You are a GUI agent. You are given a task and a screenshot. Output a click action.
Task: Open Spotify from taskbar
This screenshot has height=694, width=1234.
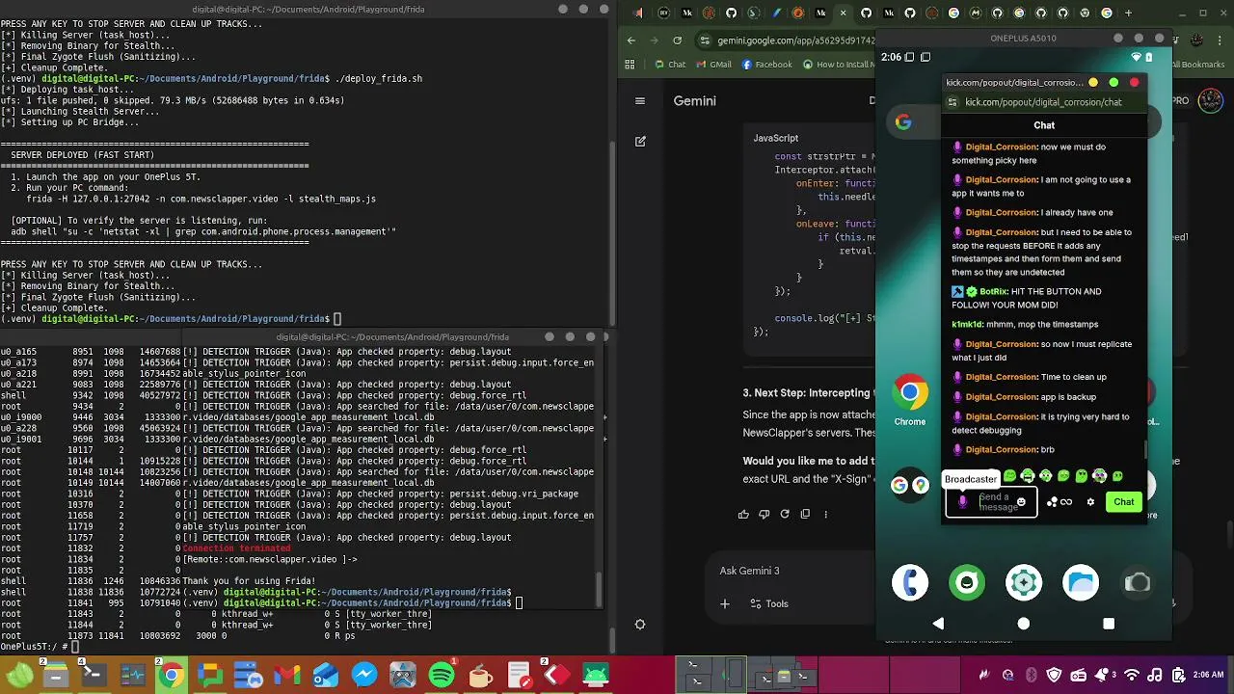pos(441,676)
